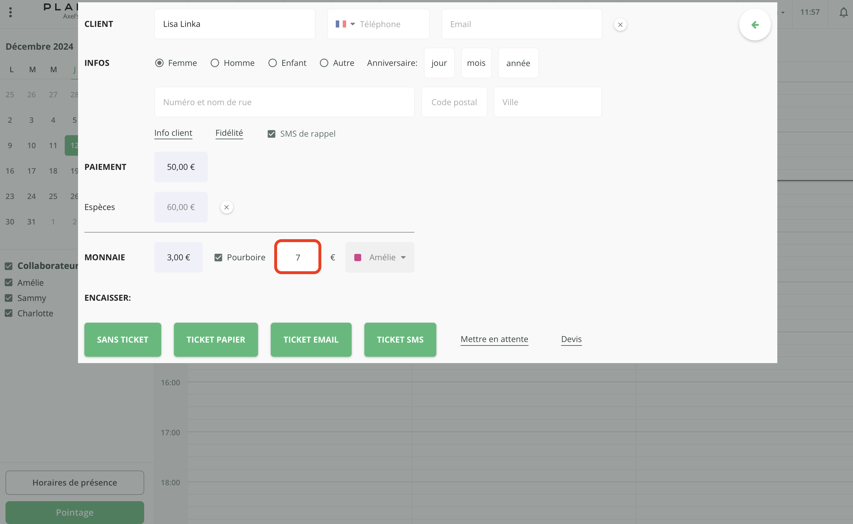The image size is (853, 524).
Task: Click the Email input field
Action: click(521, 24)
